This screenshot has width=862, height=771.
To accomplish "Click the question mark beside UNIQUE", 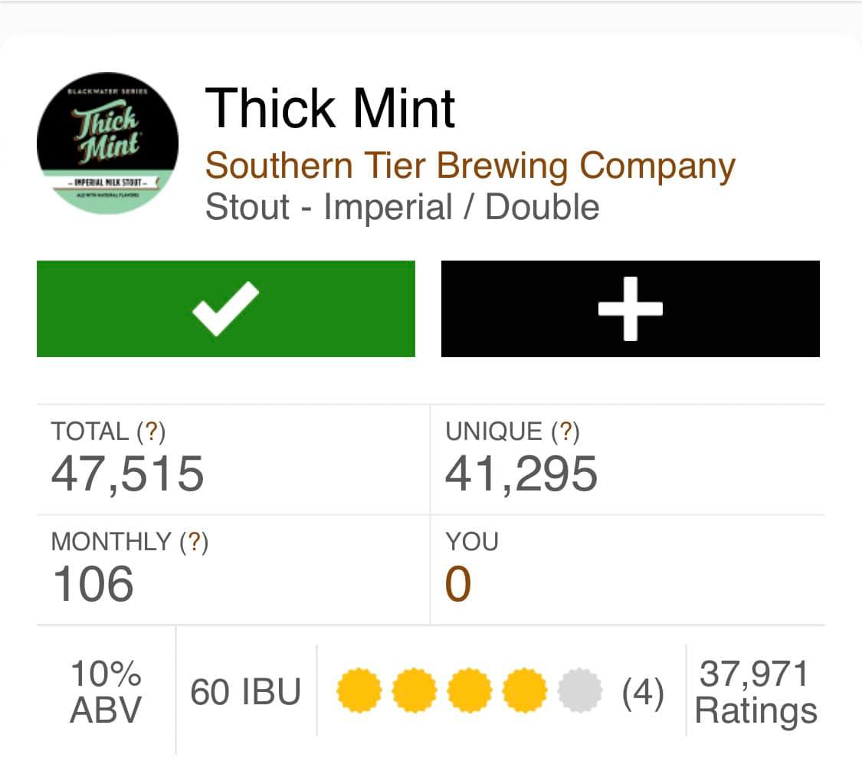I will (x=565, y=432).
